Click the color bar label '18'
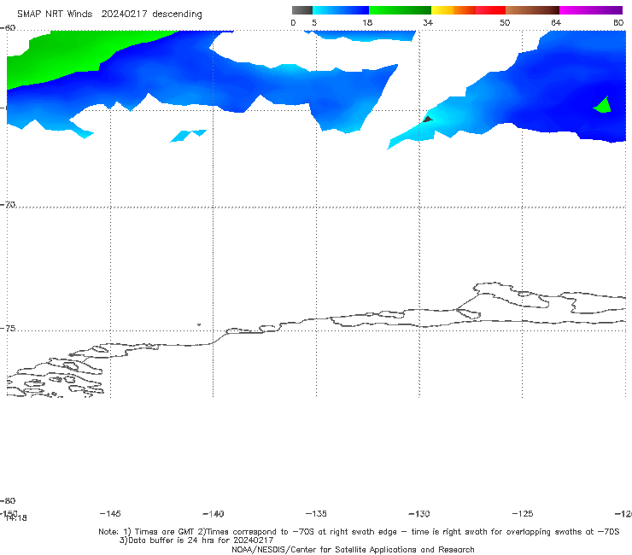Screen dimensions: 632x555 [367, 23]
